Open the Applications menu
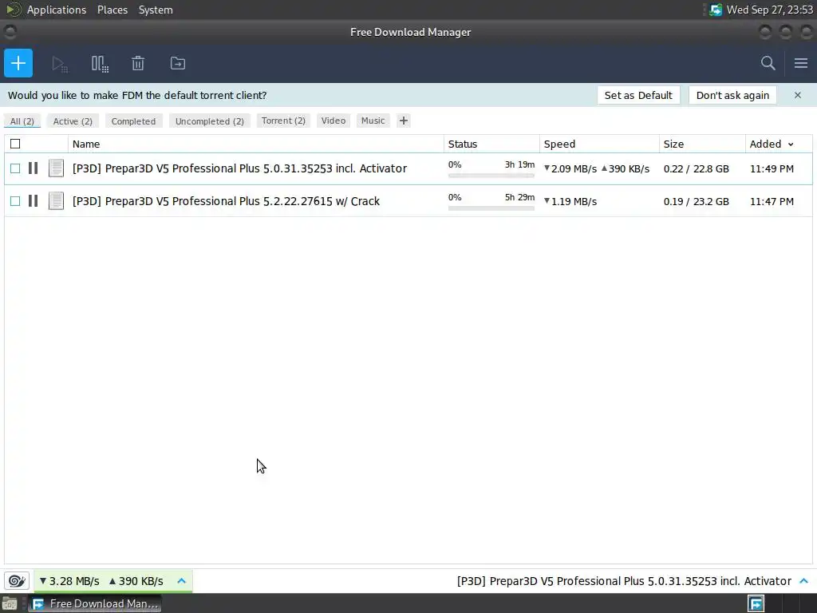Image resolution: width=817 pixels, height=613 pixels. [x=57, y=10]
